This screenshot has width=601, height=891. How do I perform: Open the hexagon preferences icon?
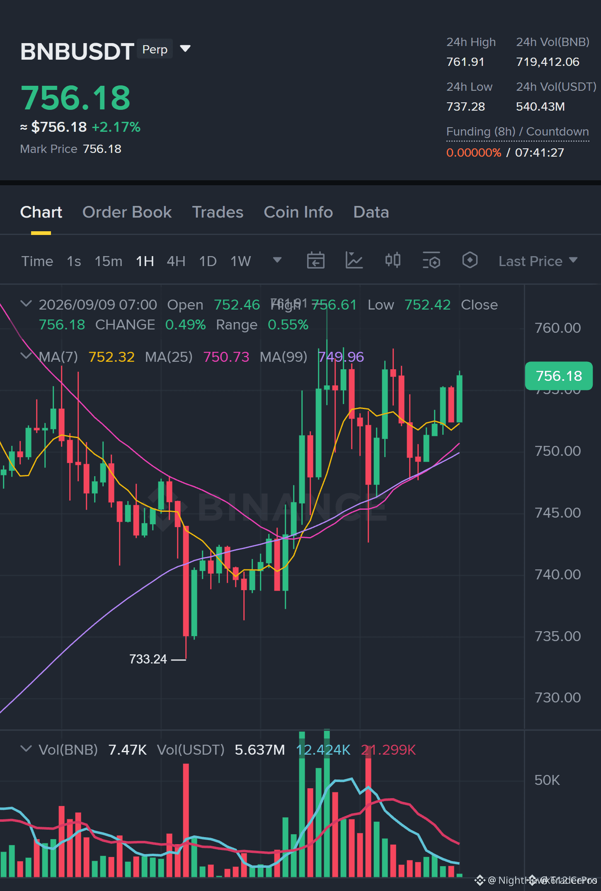coord(470,261)
